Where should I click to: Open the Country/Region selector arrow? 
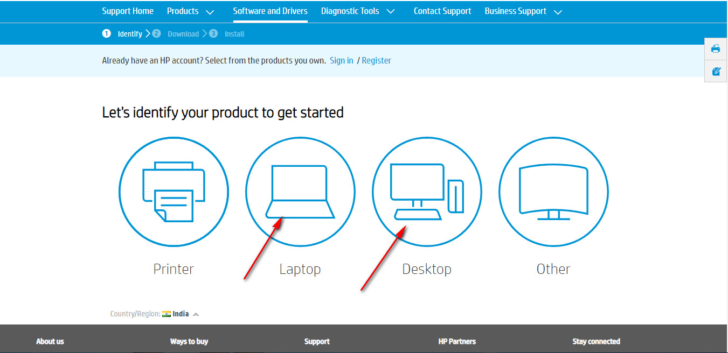pos(196,314)
